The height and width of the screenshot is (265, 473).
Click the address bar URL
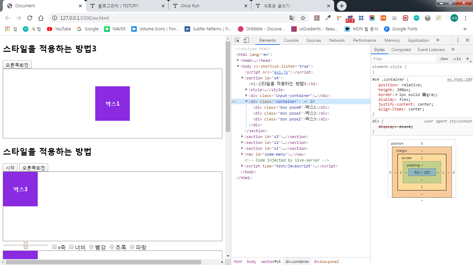(84, 18)
